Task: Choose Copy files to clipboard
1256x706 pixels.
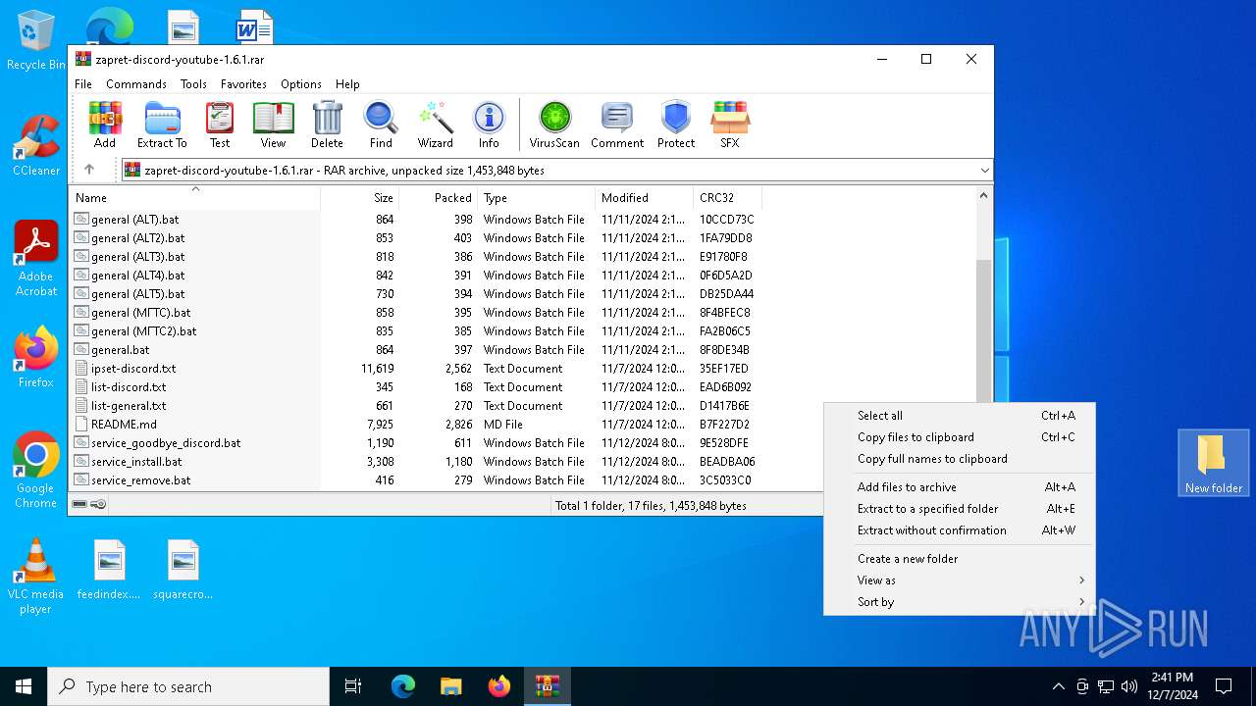Action: point(959,437)
